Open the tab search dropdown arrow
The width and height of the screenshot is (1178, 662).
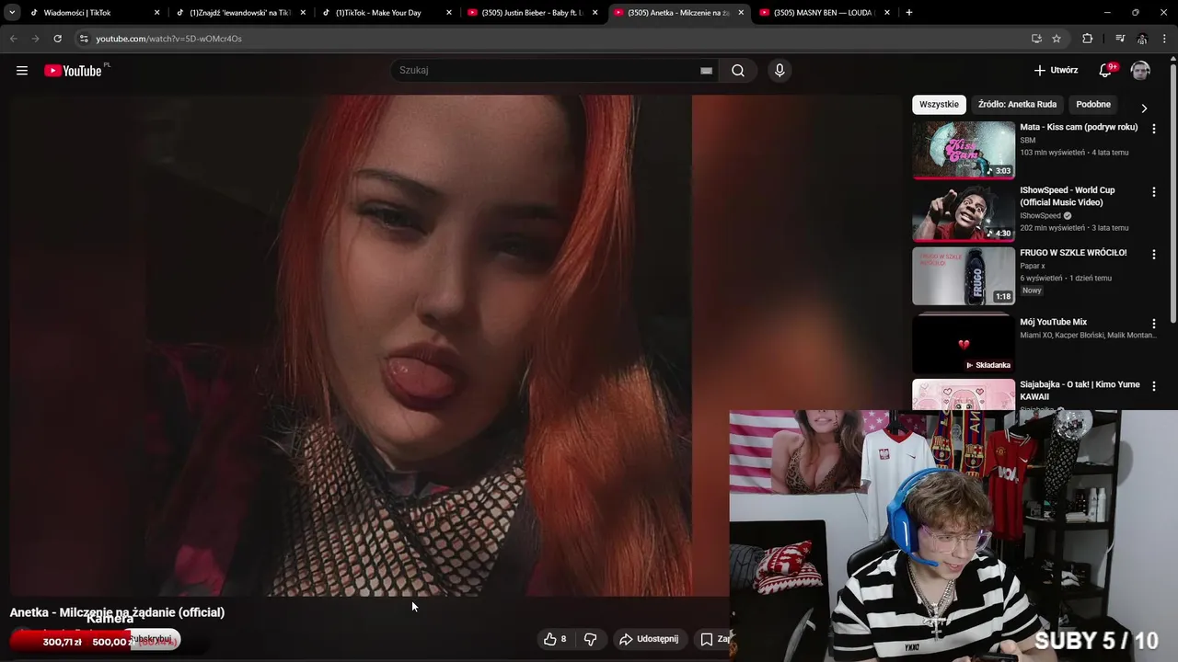tap(12, 13)
